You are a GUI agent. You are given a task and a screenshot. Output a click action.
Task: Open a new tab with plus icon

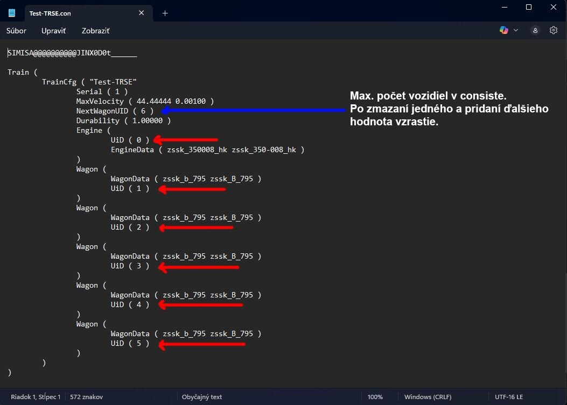point(165,13)
